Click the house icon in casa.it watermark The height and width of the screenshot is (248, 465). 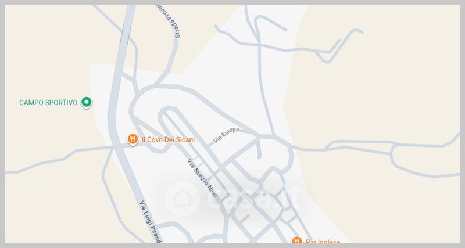(182, 199)
